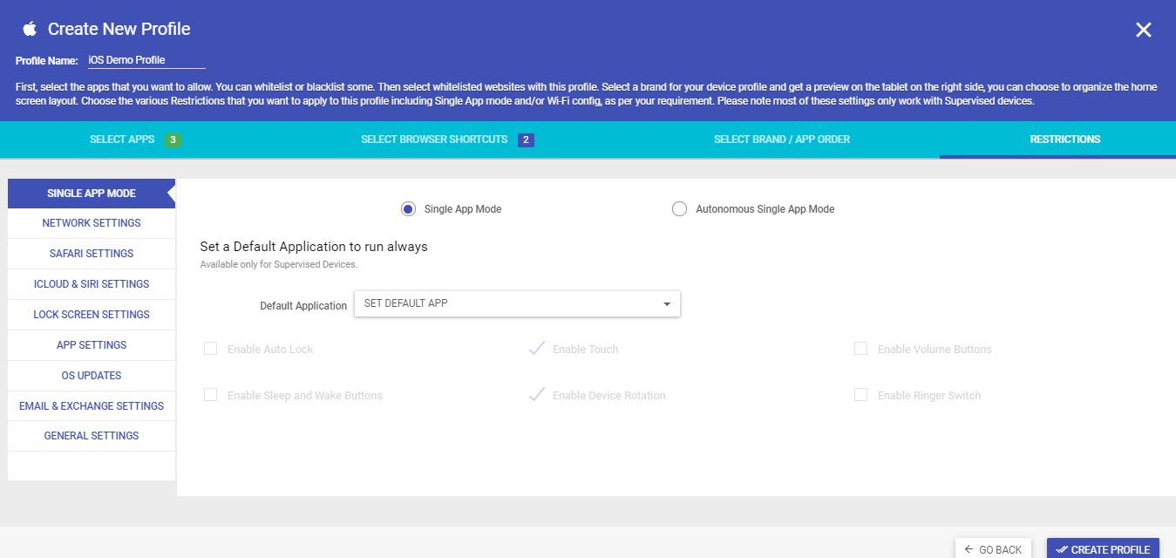Screen dimensions: 1176x558
Task: Click the Browser Shortcuts count badge 2
Action: [526, 140]
